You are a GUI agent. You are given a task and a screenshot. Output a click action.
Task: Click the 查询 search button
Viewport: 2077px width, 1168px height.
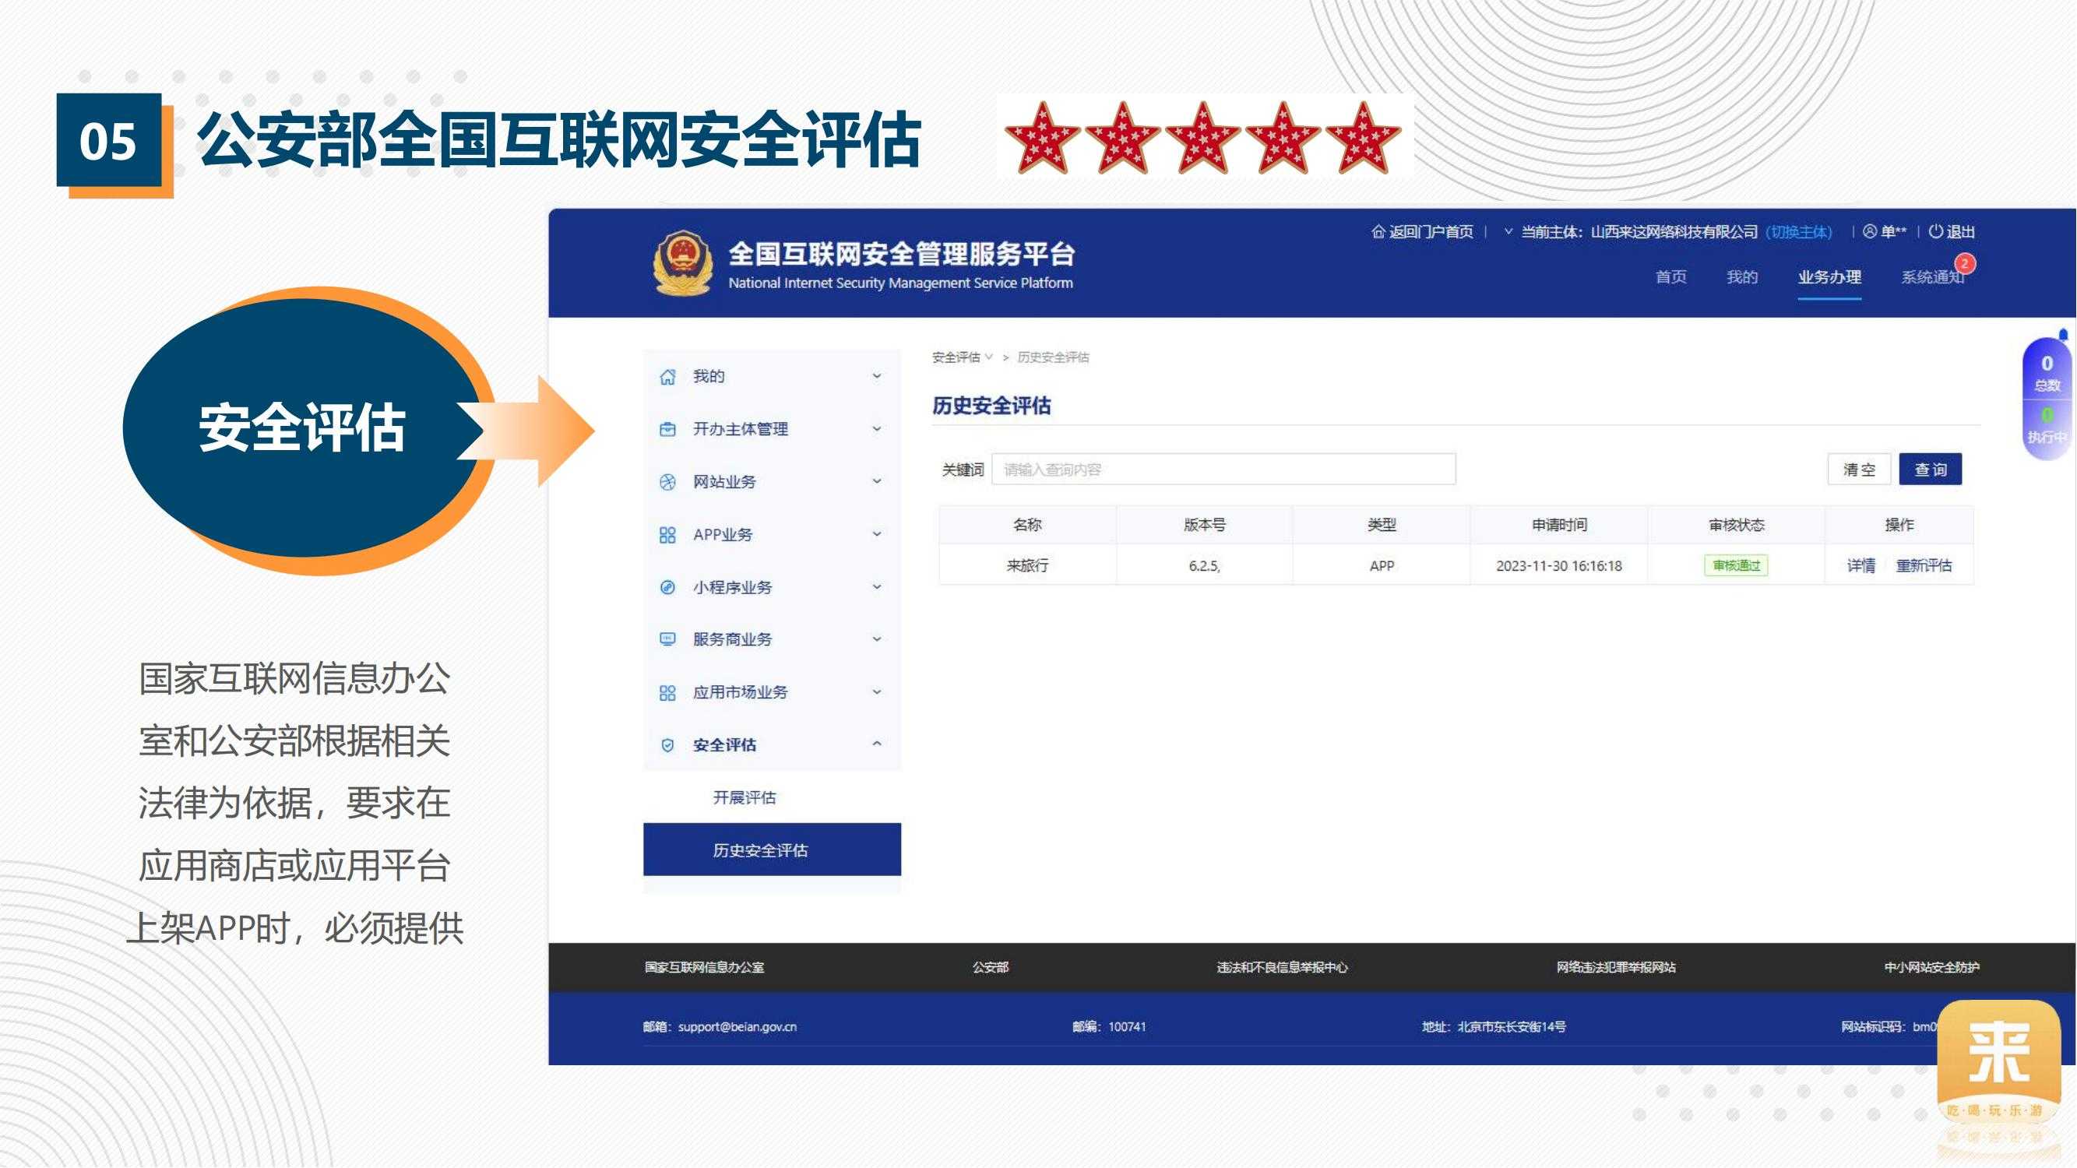point(1931,470)
